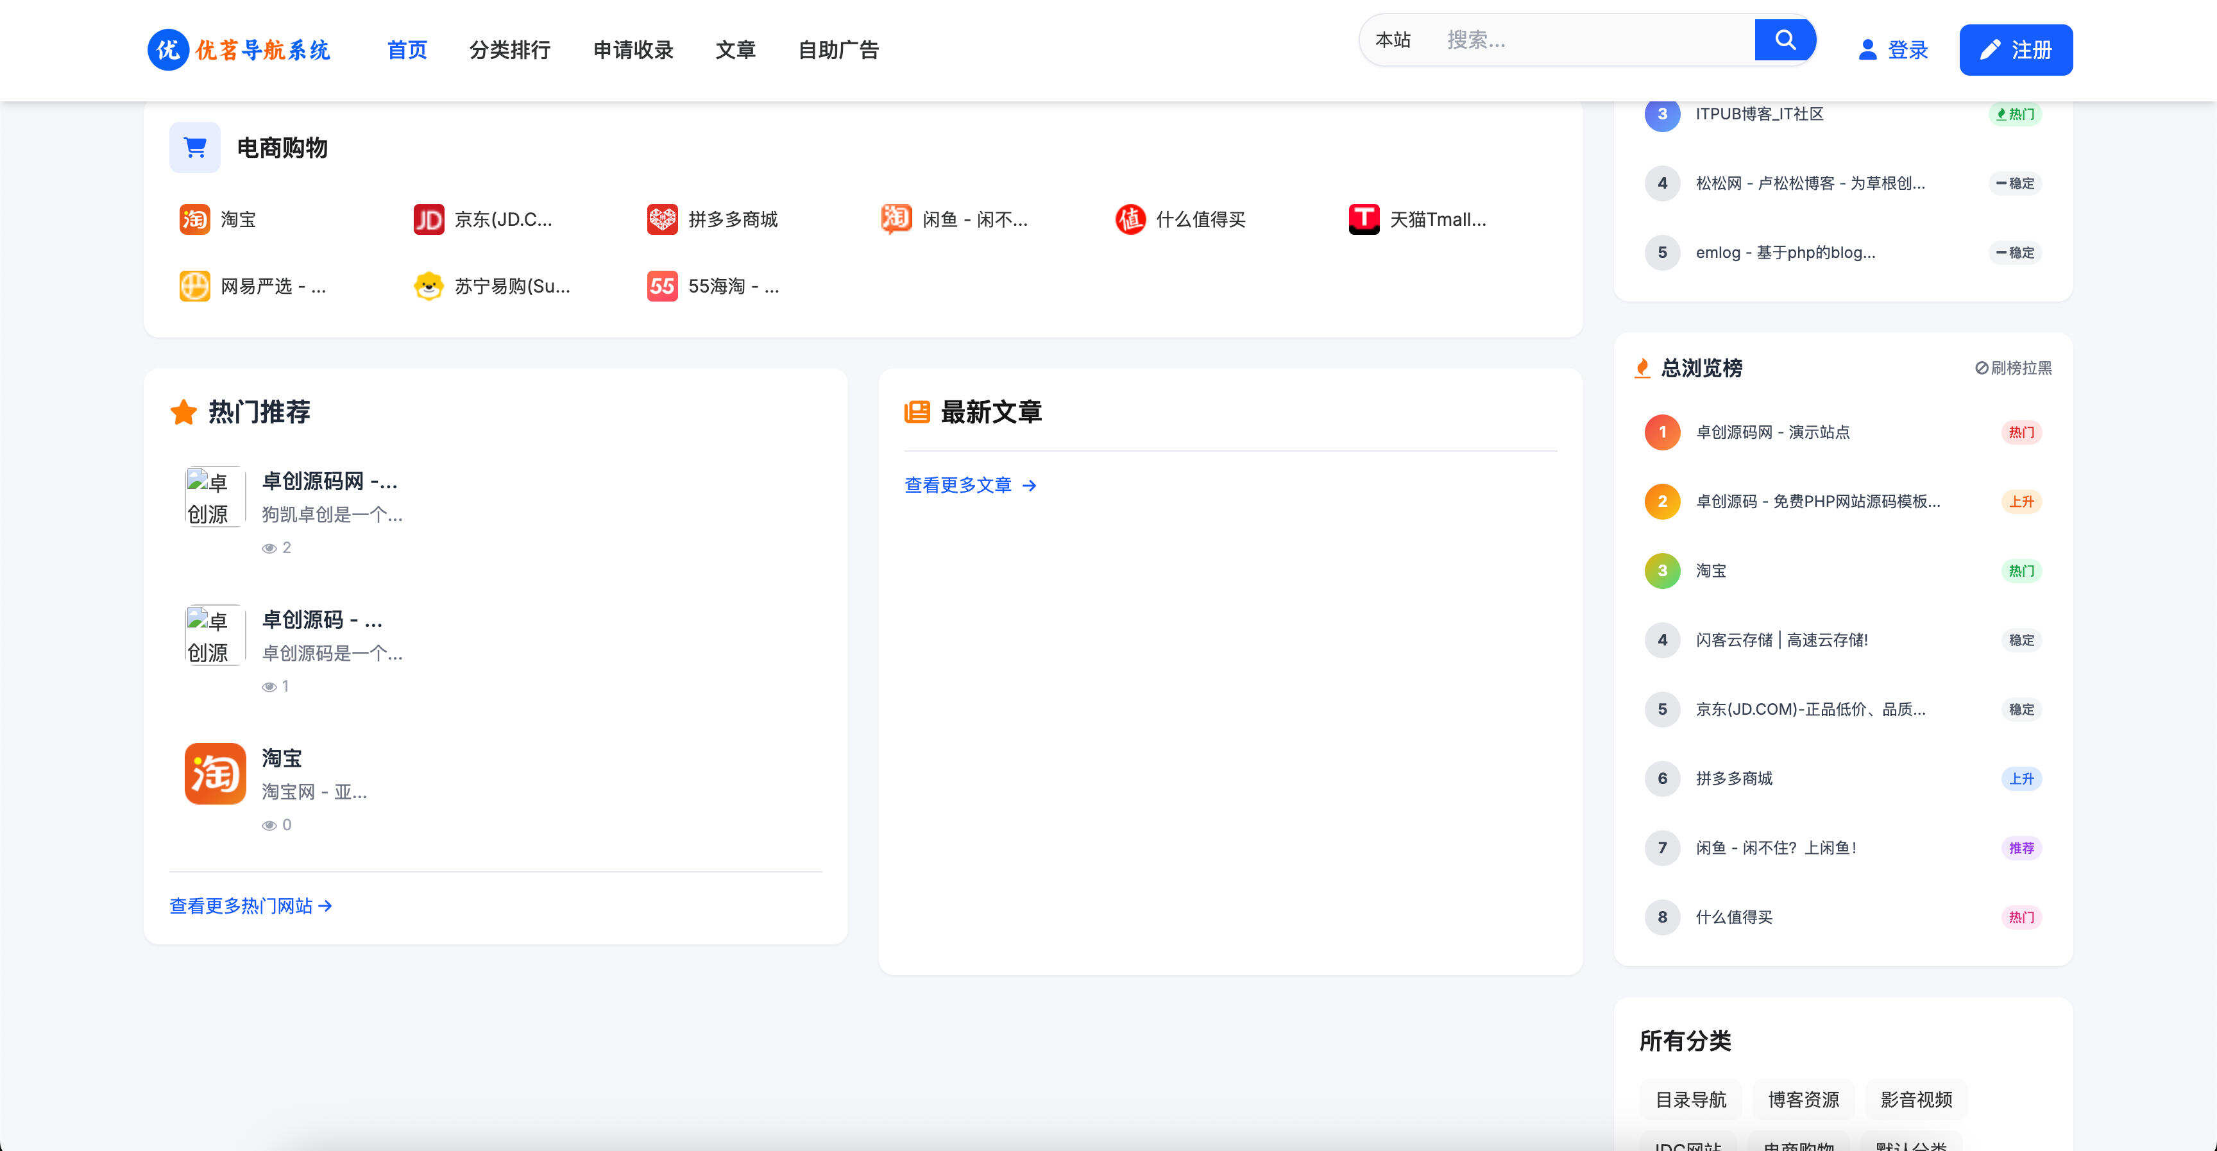Switch to the 分类排行 menu item
The width and height of the screenshot is (2217, 1151).
[x=511, y=50]
